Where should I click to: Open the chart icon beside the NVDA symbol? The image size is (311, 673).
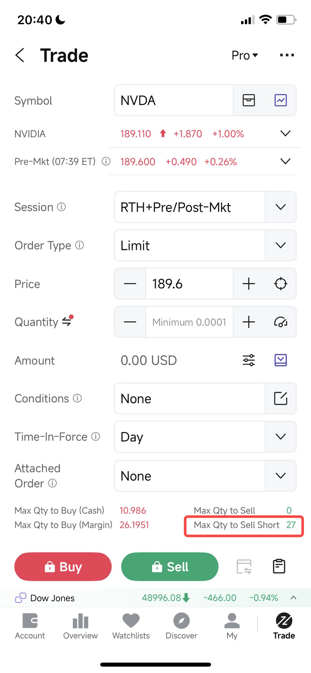click(x=280, y=101)
